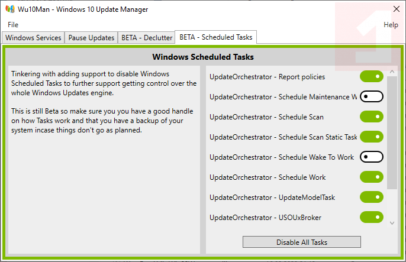The image size is (406, 262).
Task: Turn off UpdateOrchestrator Schedule Scan toggle
Action: (x=372, y=117)
